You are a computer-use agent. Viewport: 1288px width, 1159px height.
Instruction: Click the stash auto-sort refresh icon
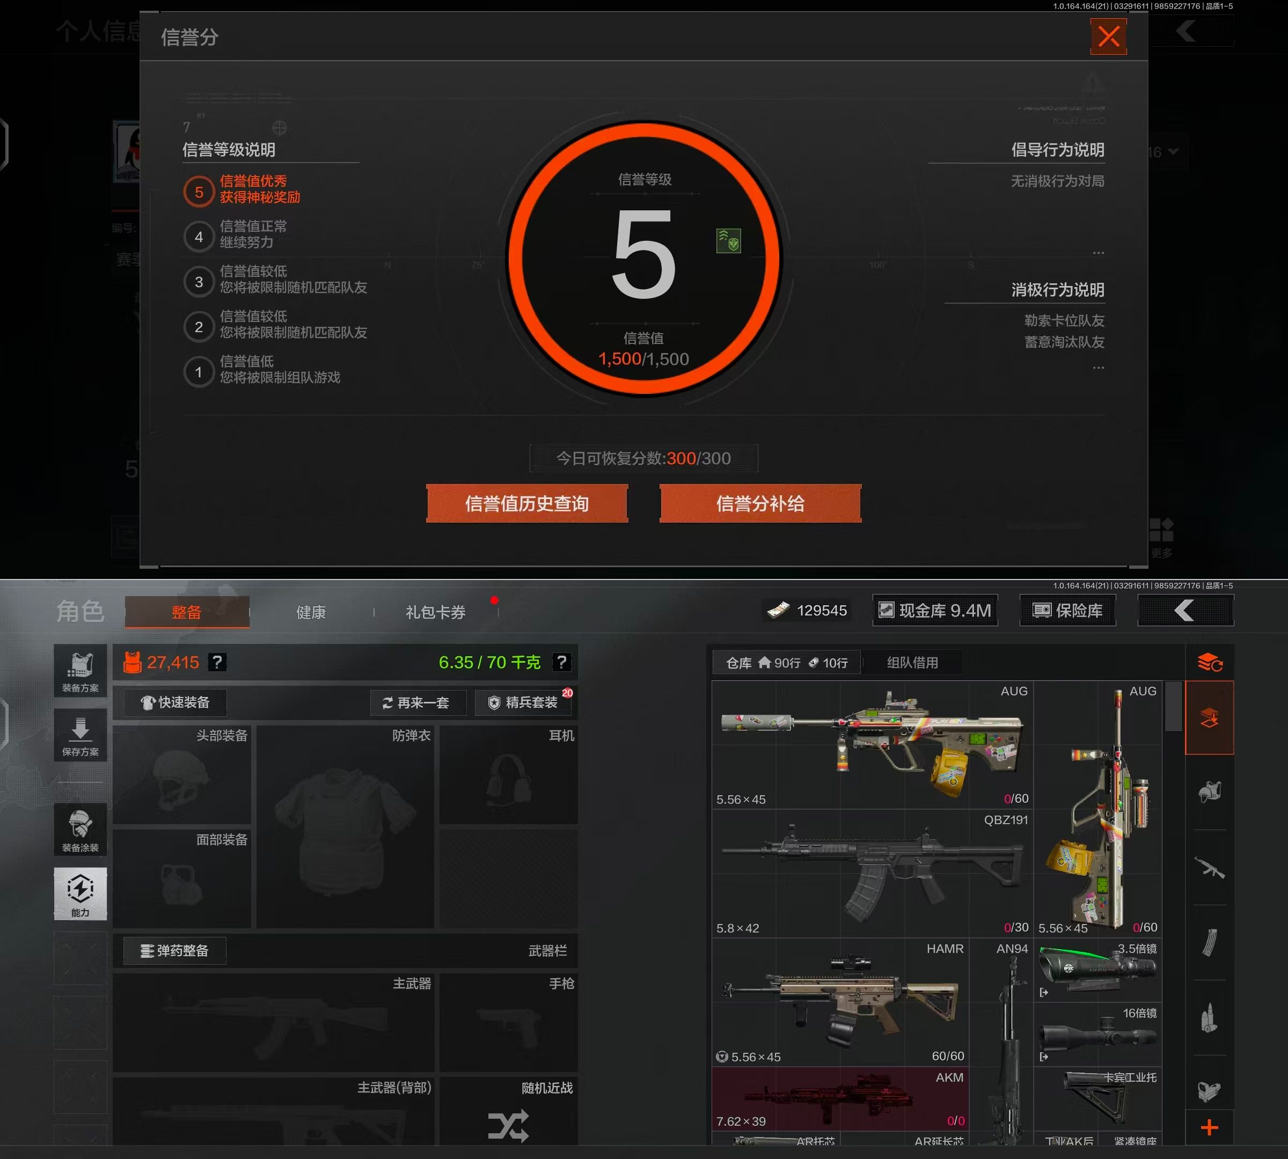coord(1209,663)
